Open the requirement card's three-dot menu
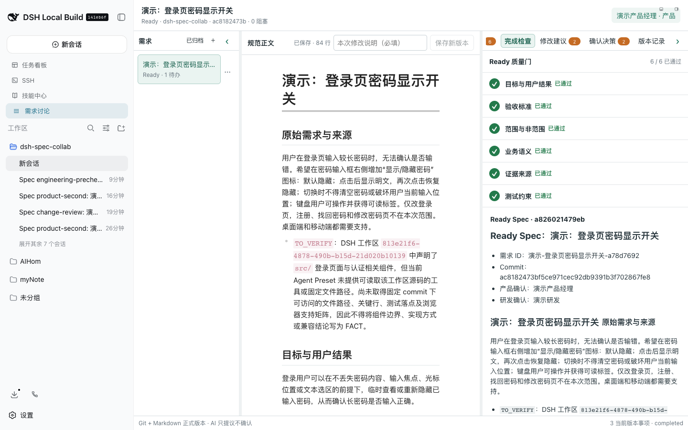Viewport: 688px width, 430px height. point(227,72)
